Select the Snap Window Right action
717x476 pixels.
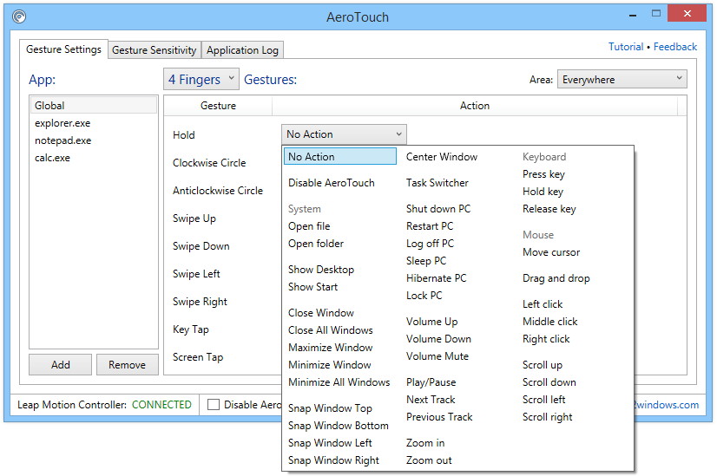coord(334,460)
